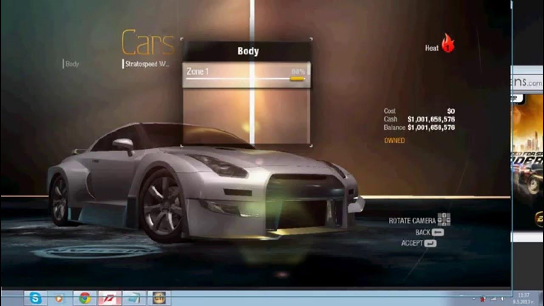Click the OWNED status text
Viewport: 544px width, 306px height.
(x=394, y=140)
